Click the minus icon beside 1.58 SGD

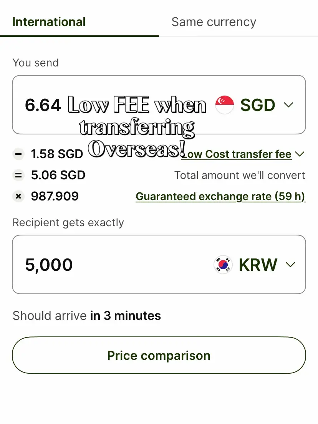(x=18, y=154)
